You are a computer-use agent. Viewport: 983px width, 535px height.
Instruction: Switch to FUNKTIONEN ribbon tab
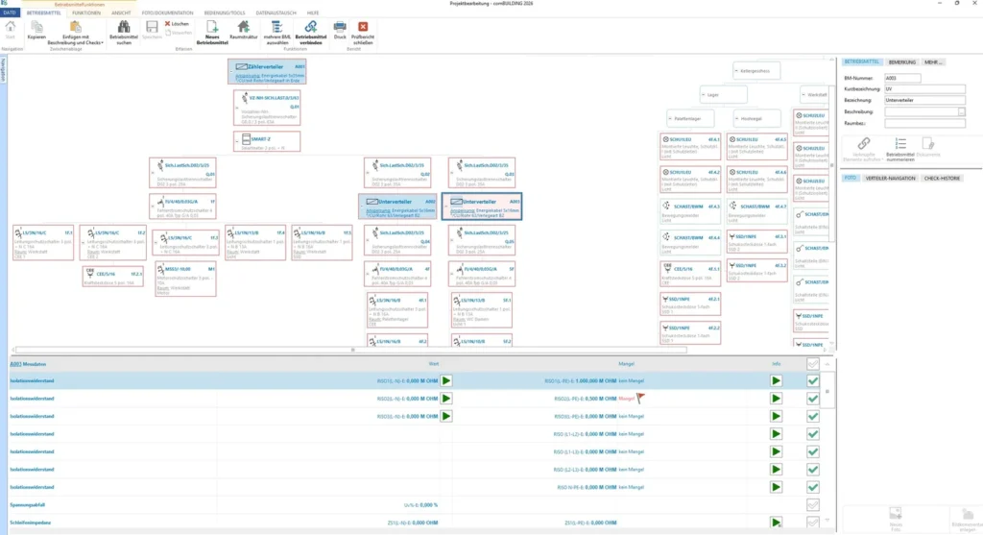point(86,12)
